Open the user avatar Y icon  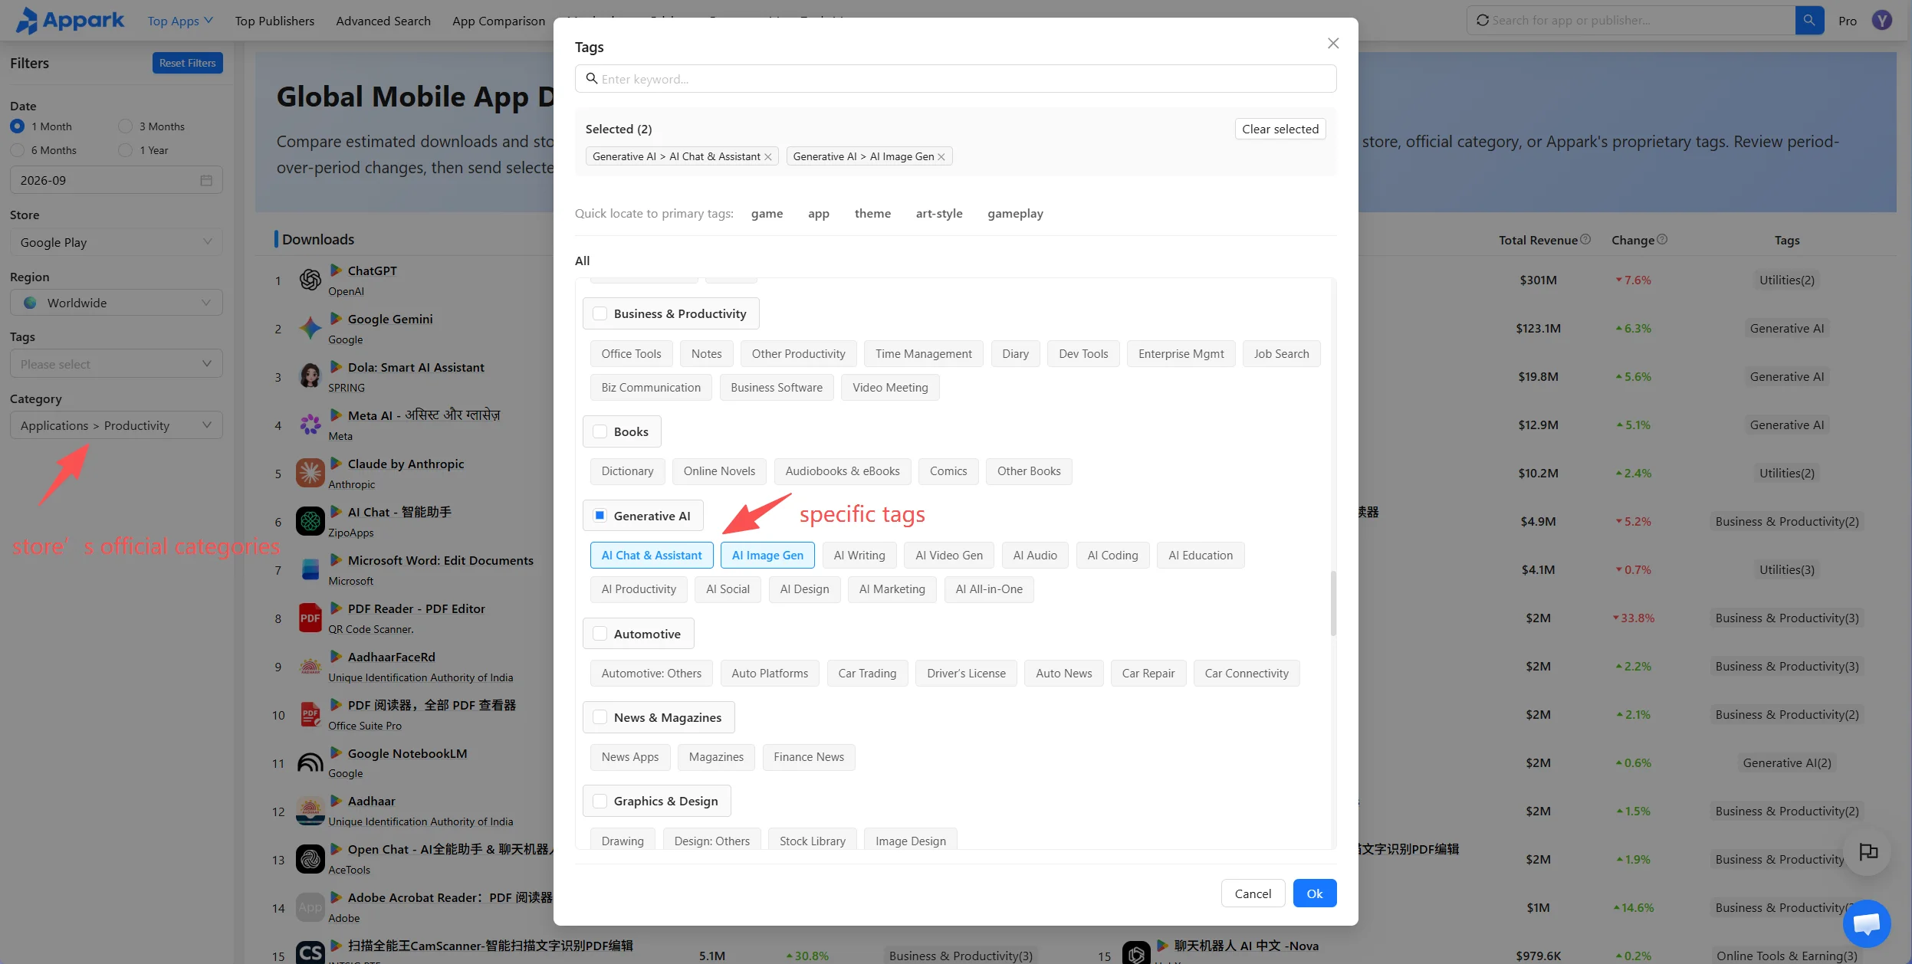point(1882,21)
